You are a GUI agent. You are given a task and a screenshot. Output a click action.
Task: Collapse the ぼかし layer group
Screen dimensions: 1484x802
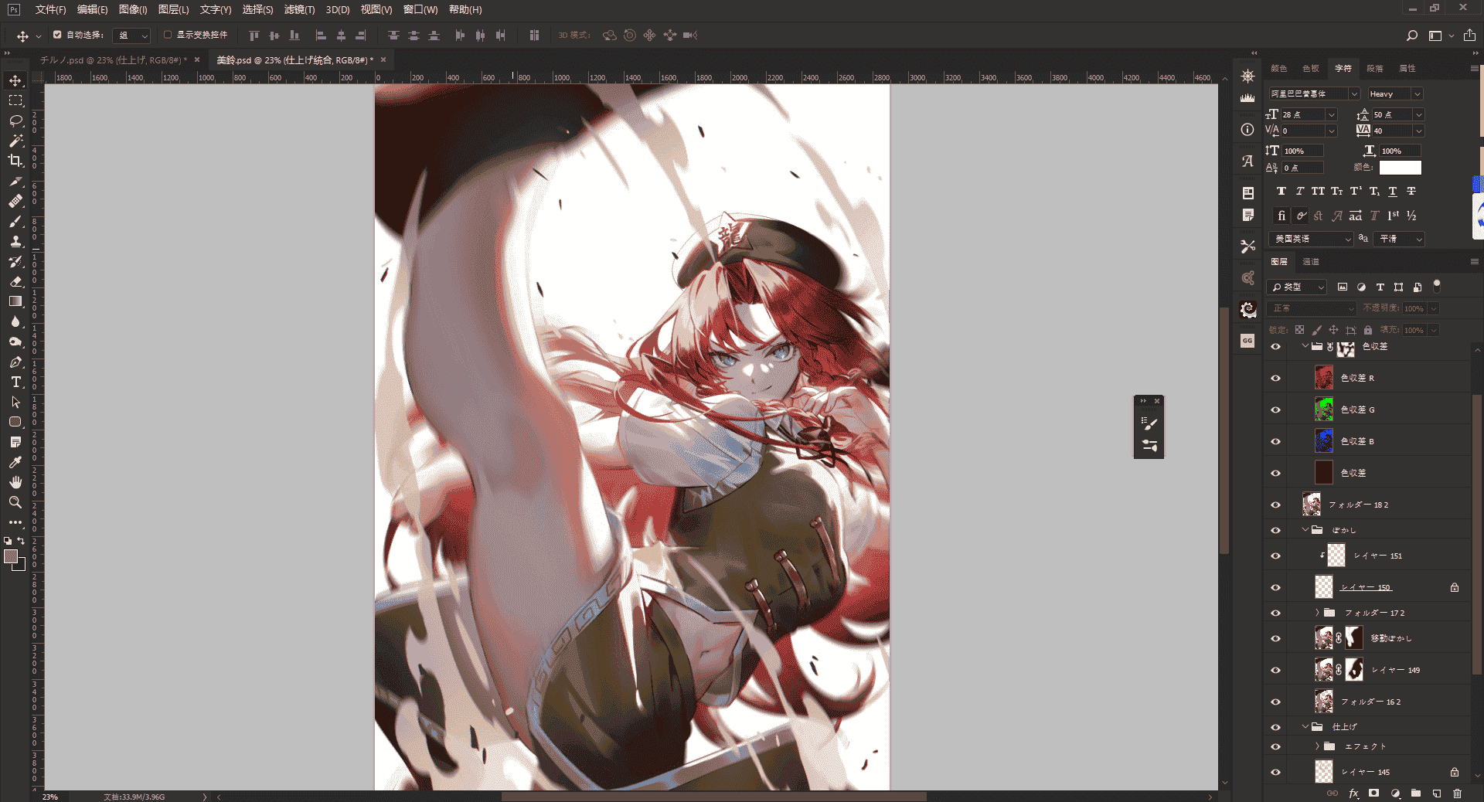click(x=1305, y=530)
